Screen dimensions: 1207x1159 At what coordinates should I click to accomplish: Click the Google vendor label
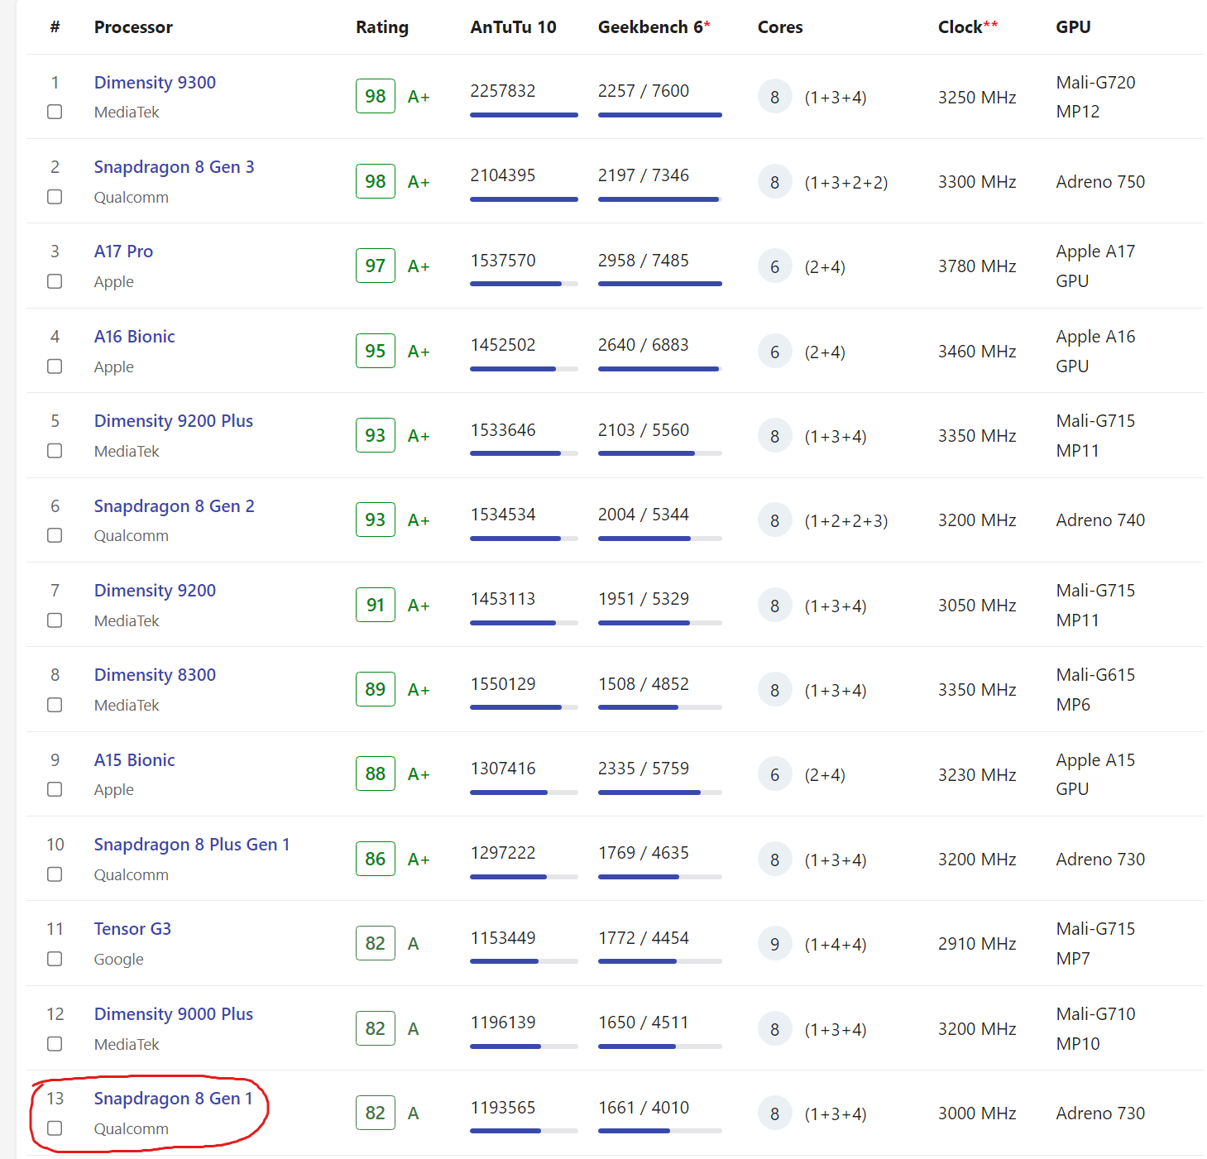tap(118, 959)
